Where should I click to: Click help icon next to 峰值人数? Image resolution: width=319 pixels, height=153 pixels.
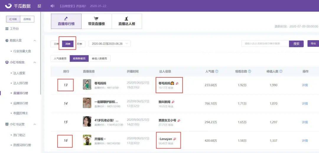pos(281,71)
